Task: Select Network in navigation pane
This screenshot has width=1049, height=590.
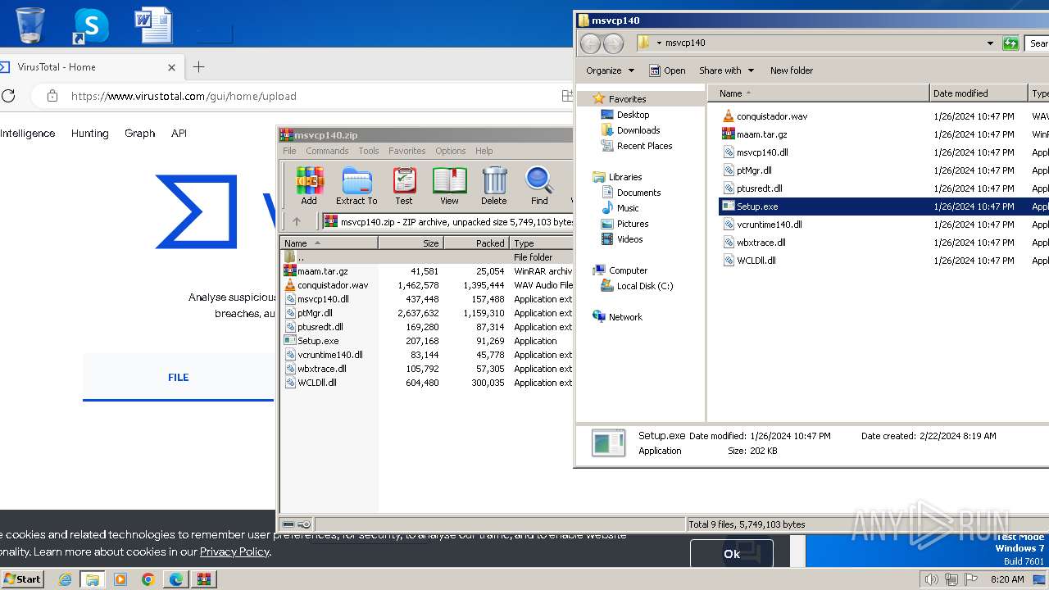Action: (625, 317)
